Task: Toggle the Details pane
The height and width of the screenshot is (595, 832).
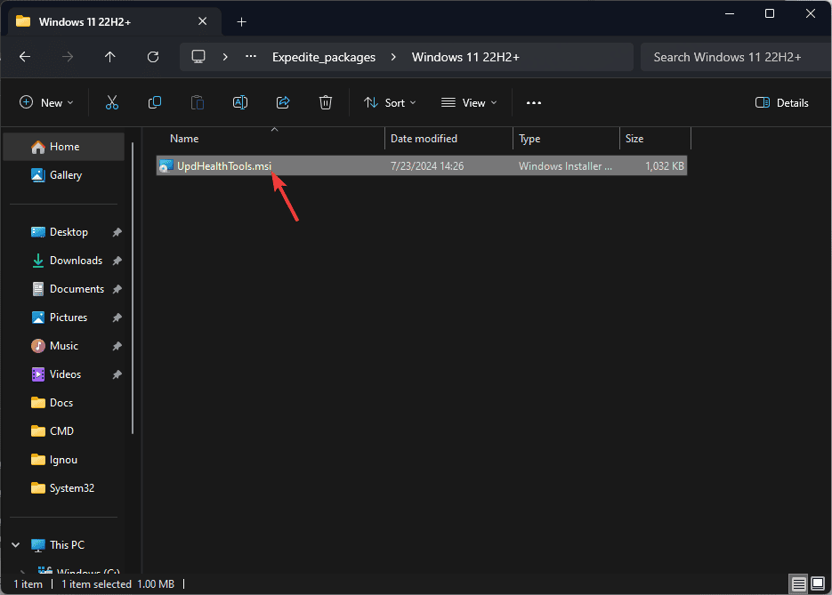Action: pyautogui.click(x=781, y=103)
